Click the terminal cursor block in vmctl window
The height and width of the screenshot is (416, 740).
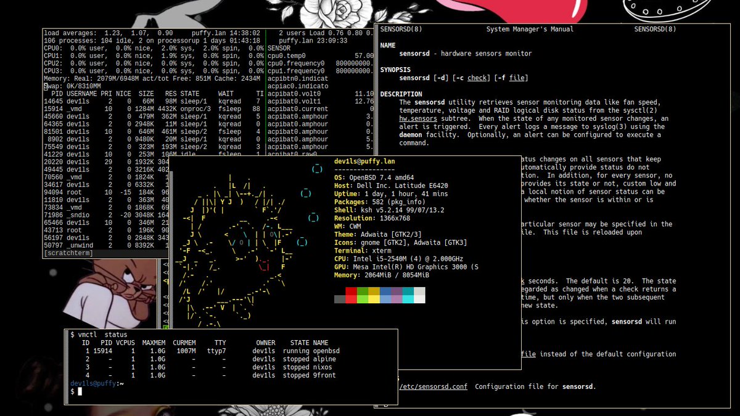(81, 391)
